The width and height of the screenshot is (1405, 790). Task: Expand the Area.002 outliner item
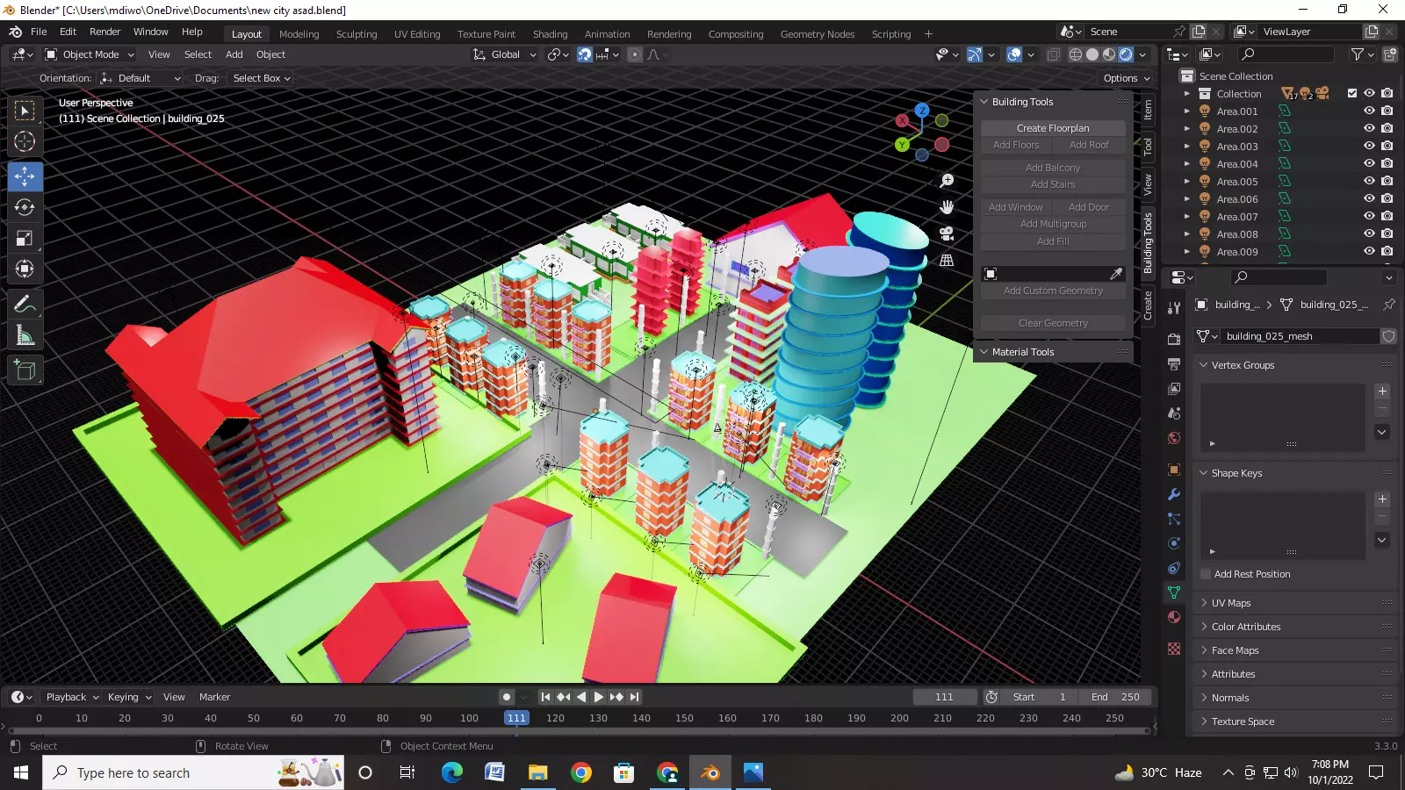[x=1187, y=129]
